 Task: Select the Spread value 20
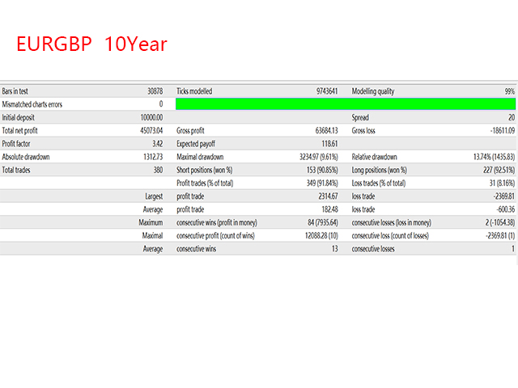point(510,117)
